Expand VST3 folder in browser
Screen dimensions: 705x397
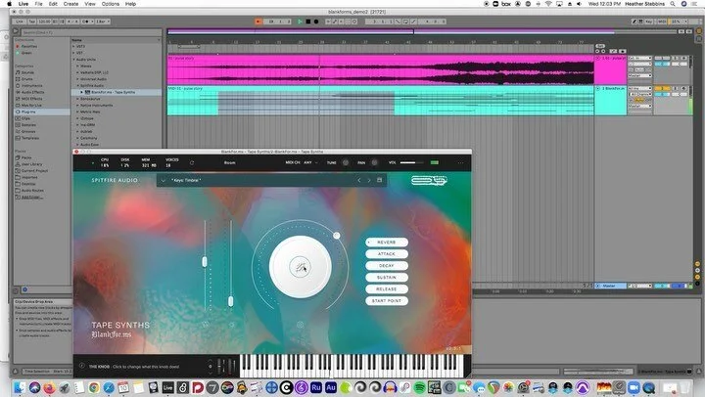[x=74, y=46]
